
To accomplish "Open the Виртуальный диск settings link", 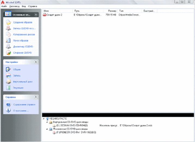I will coord(23,82).
